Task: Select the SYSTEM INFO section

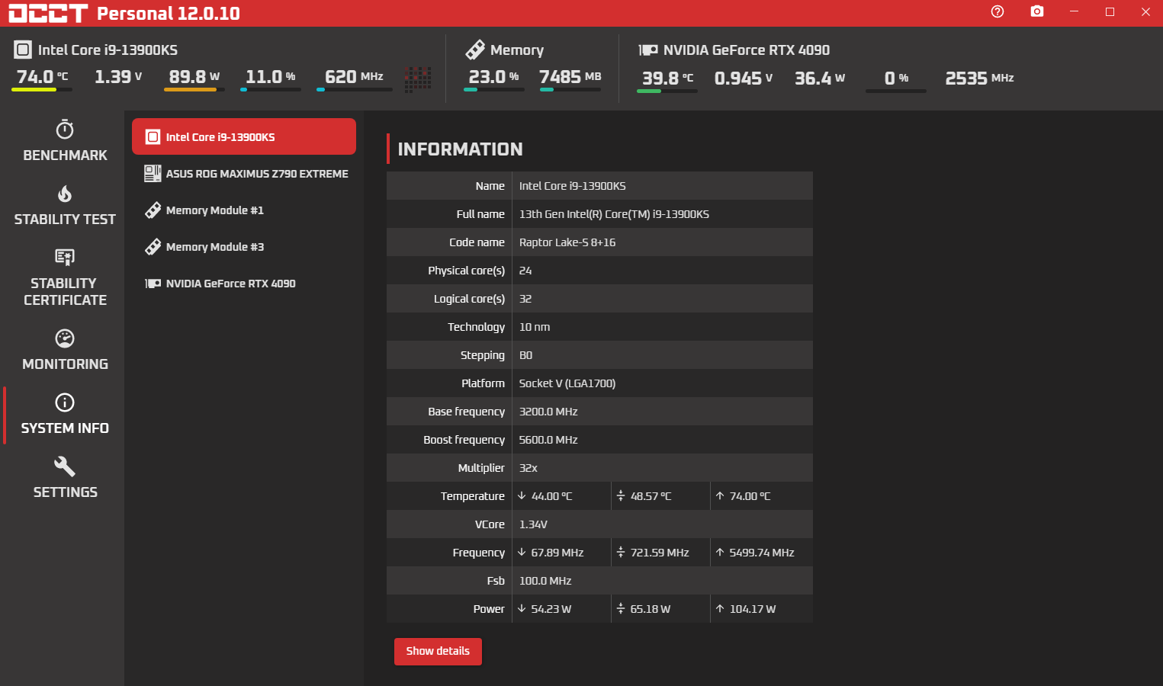Action: (x=65, y=415)
